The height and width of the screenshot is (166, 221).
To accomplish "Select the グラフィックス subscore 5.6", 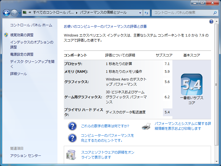I will point(167,82).
